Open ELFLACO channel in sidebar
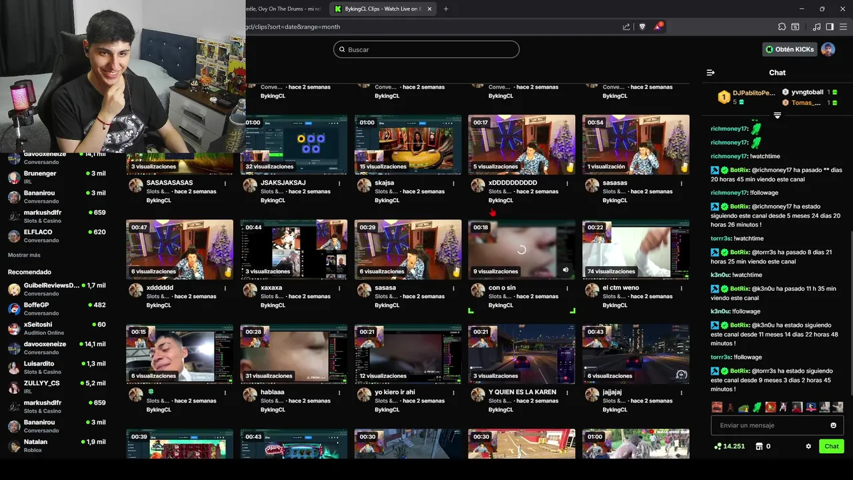This screenshot has height=480, width=853. click(x=57, y=236)
